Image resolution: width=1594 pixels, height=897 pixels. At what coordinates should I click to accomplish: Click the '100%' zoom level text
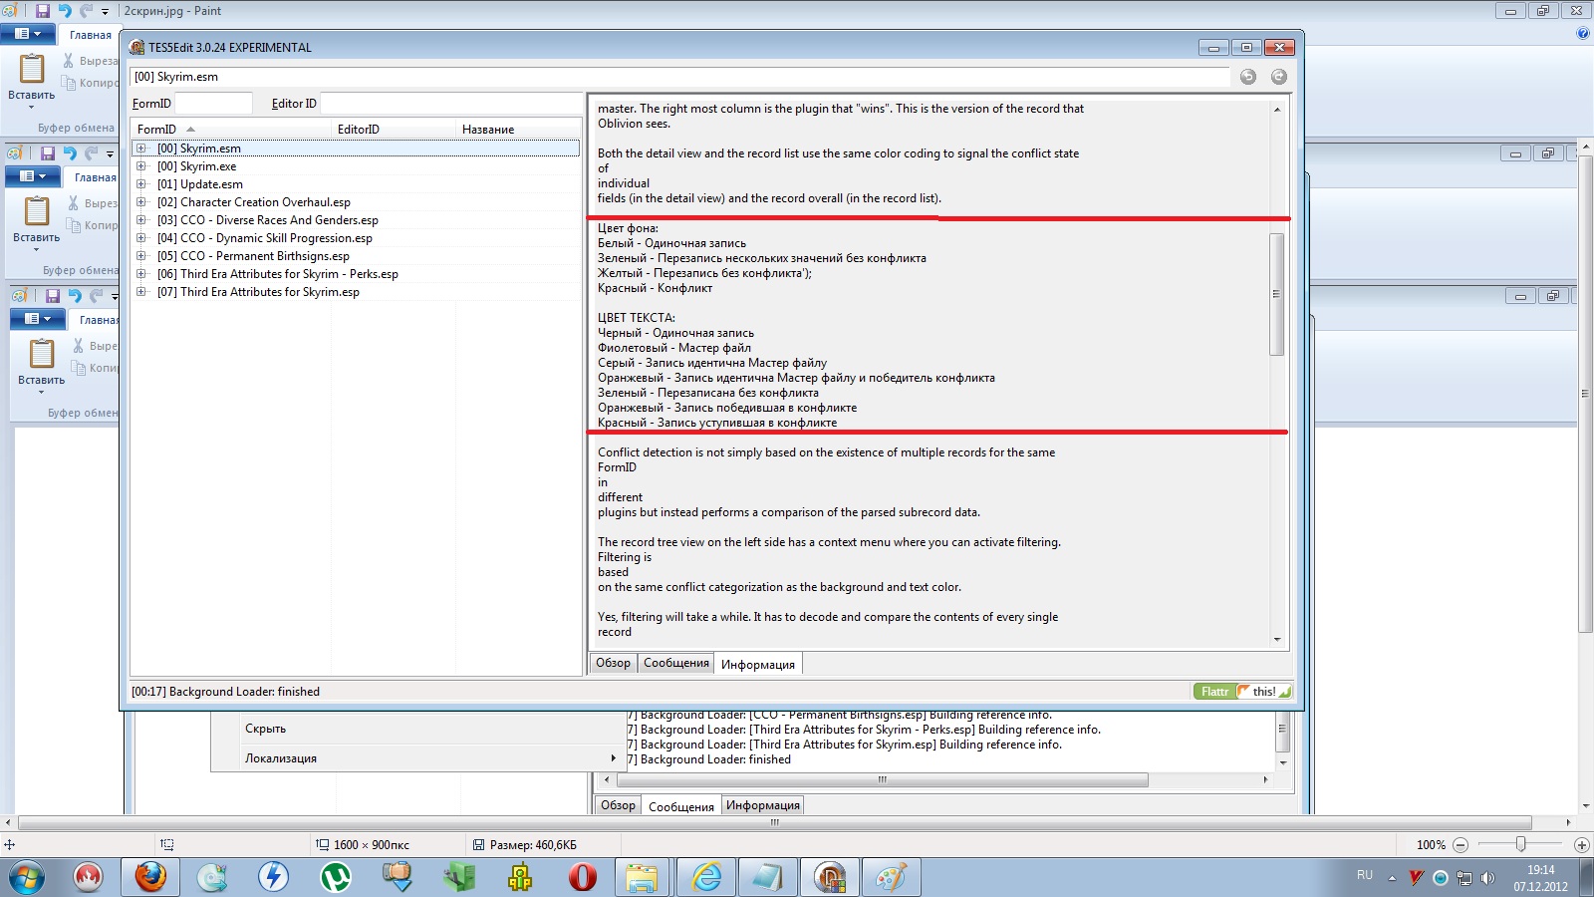pyautogui.click(x=1431, y=845)
